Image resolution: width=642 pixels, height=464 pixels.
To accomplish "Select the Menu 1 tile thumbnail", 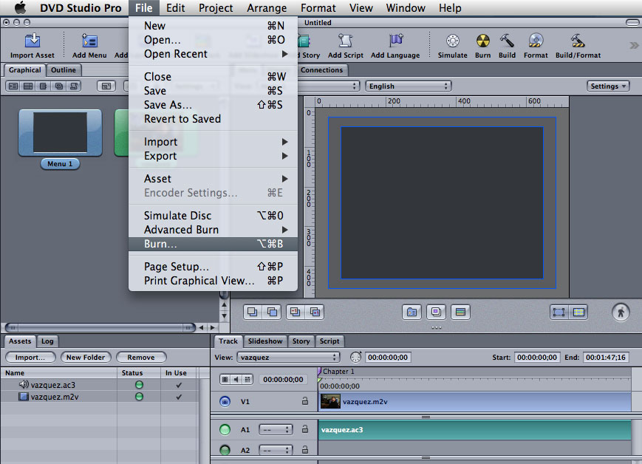I will [x=60, y=133].
